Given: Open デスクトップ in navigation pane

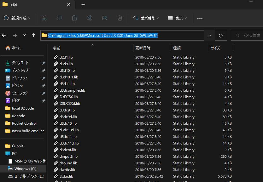Looking at the screenshot, I should point(20,70).
